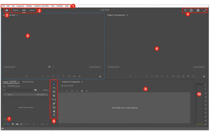
Task: Pick the Razor tool
Action: tap(54, 96)
